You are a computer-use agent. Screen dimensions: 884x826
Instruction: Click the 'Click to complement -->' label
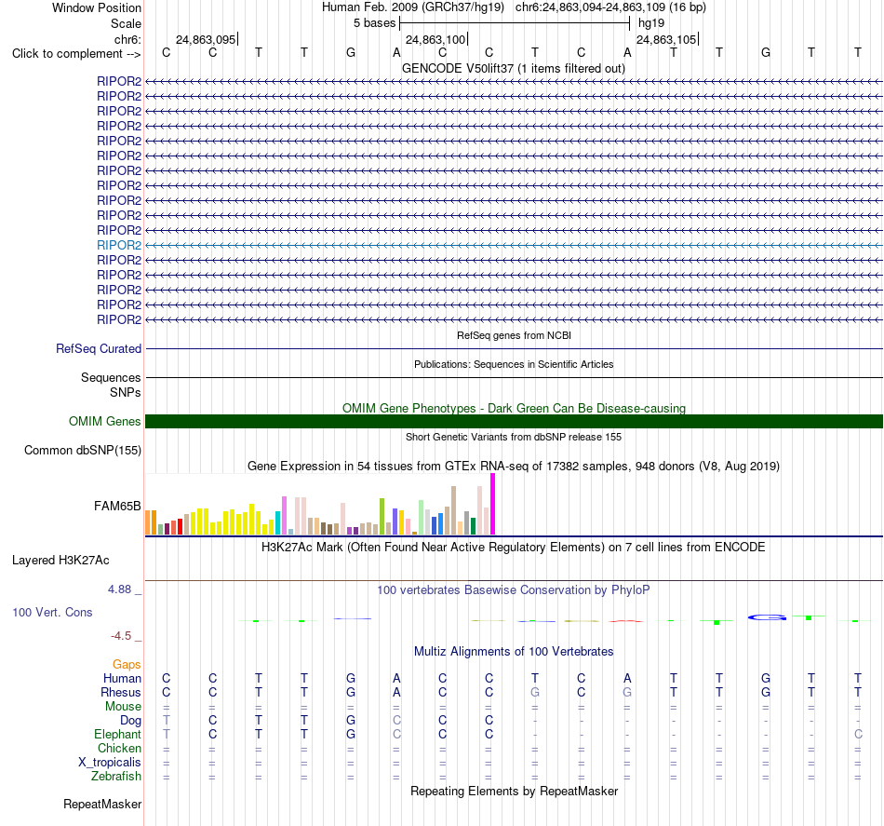tap(76, 54)
